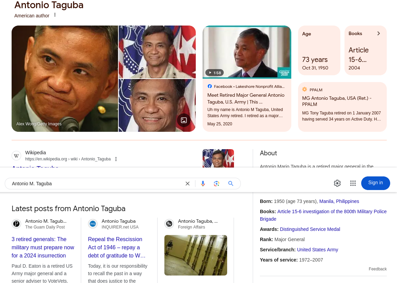Click The Guam Daily Post source icon

16,224
